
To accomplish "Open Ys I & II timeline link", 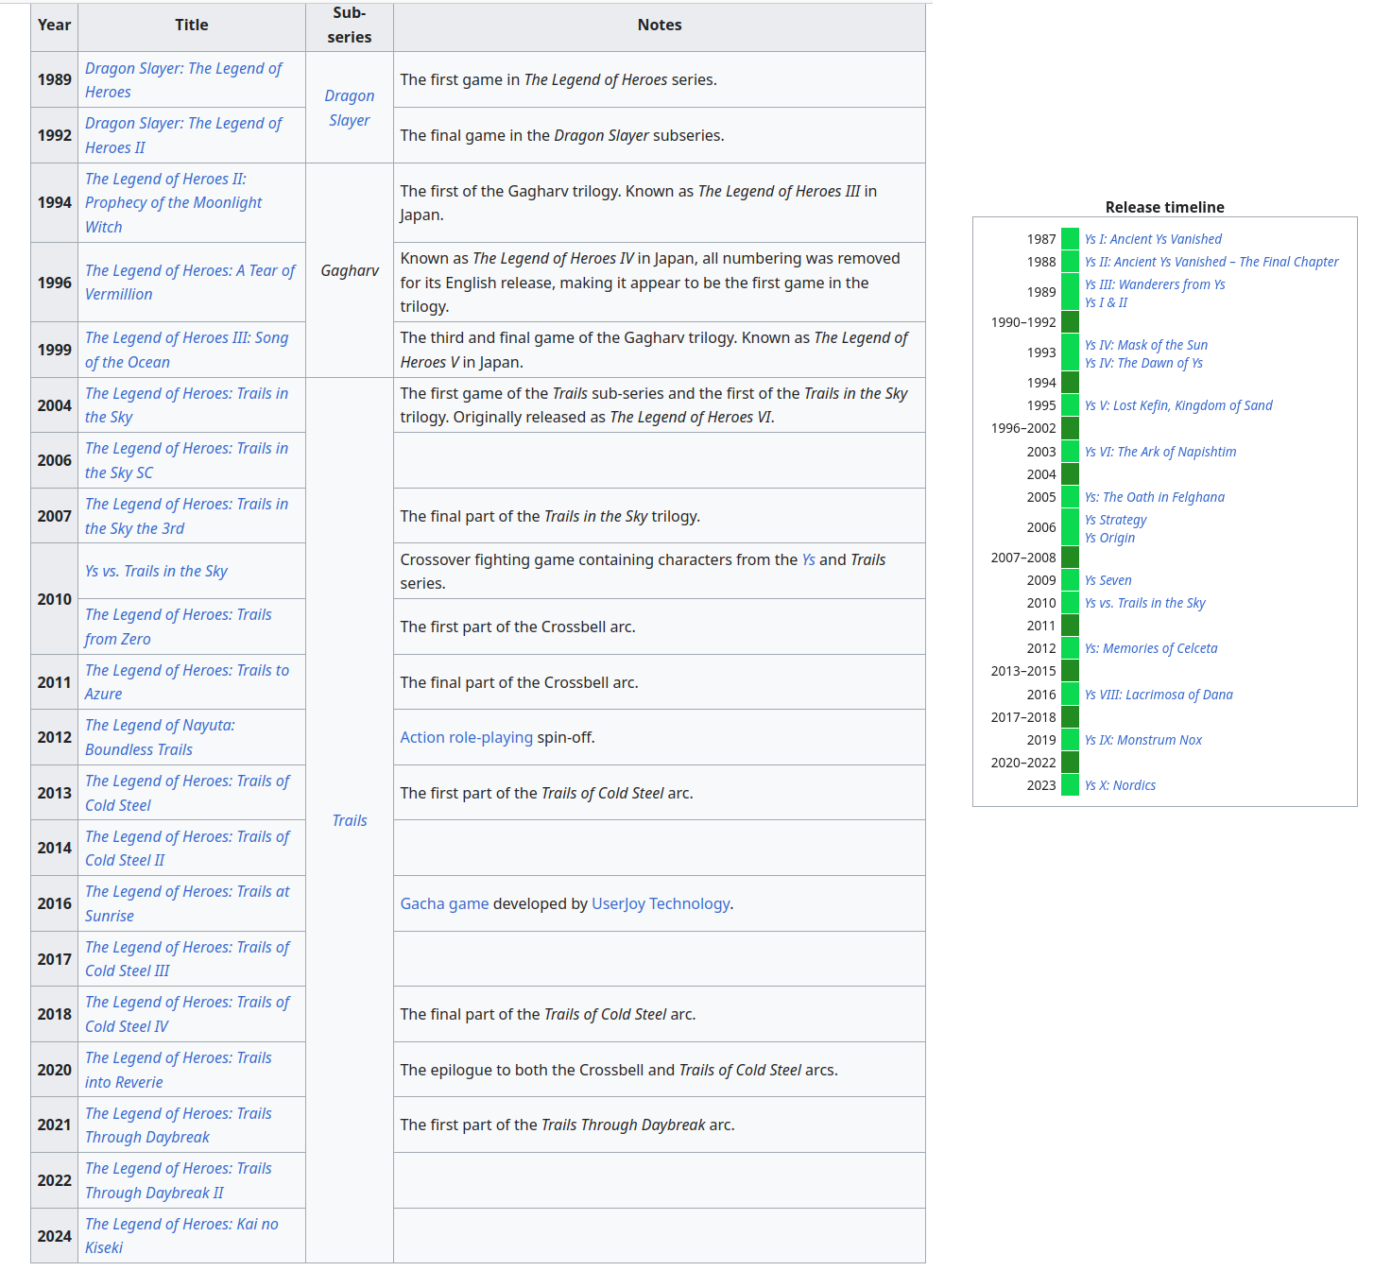I will tap(1106, 302).
